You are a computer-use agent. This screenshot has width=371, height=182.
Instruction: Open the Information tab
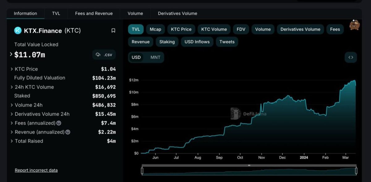pos(25,14)
